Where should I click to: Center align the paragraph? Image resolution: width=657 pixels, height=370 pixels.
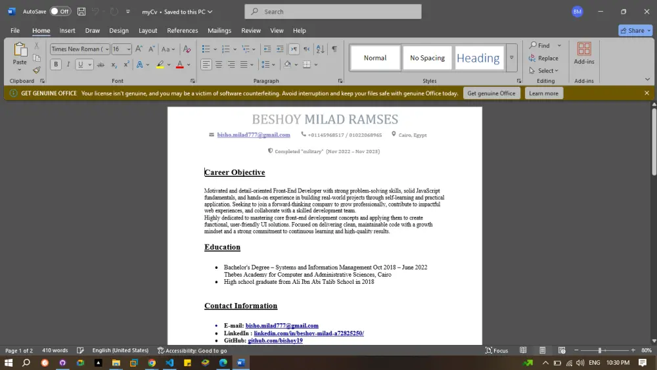tap(219, 64)
